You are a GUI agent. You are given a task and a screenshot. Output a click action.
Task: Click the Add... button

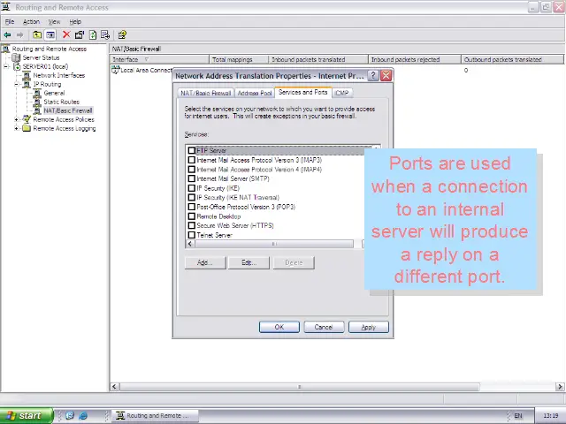(205, 263)
